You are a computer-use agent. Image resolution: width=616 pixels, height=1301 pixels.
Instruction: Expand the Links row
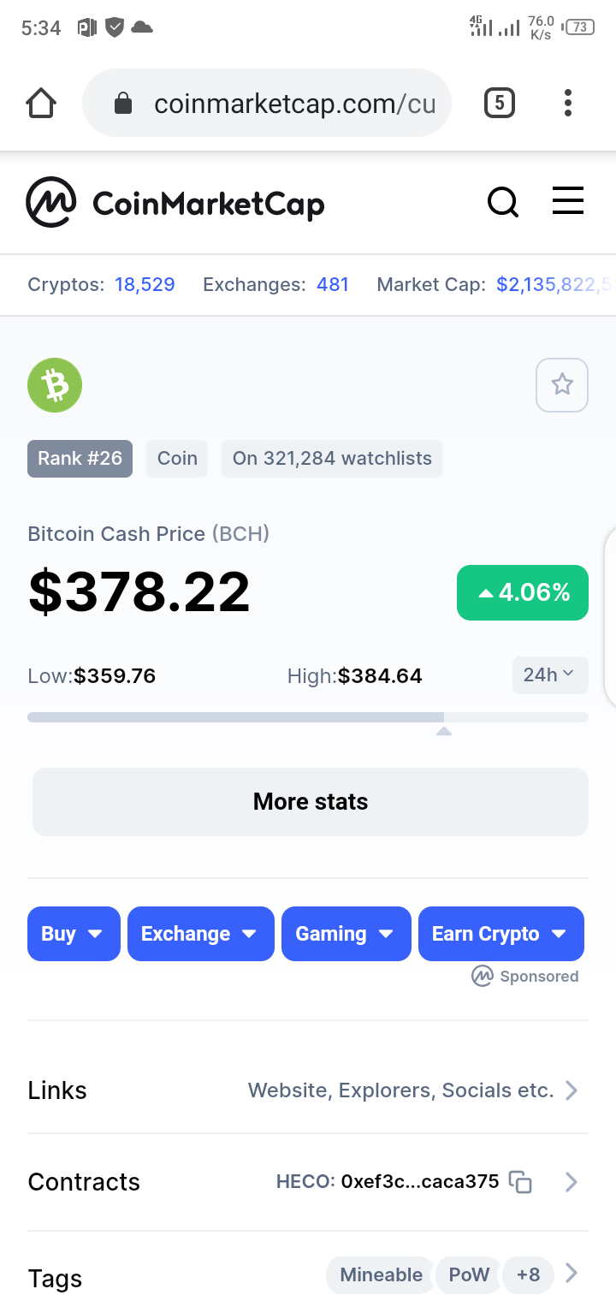point(308,1090)
